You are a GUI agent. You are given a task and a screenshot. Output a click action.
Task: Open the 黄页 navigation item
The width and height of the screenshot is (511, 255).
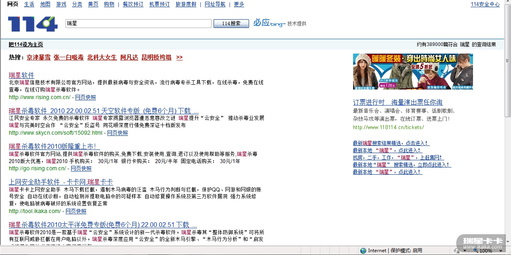tap(93, 4)
